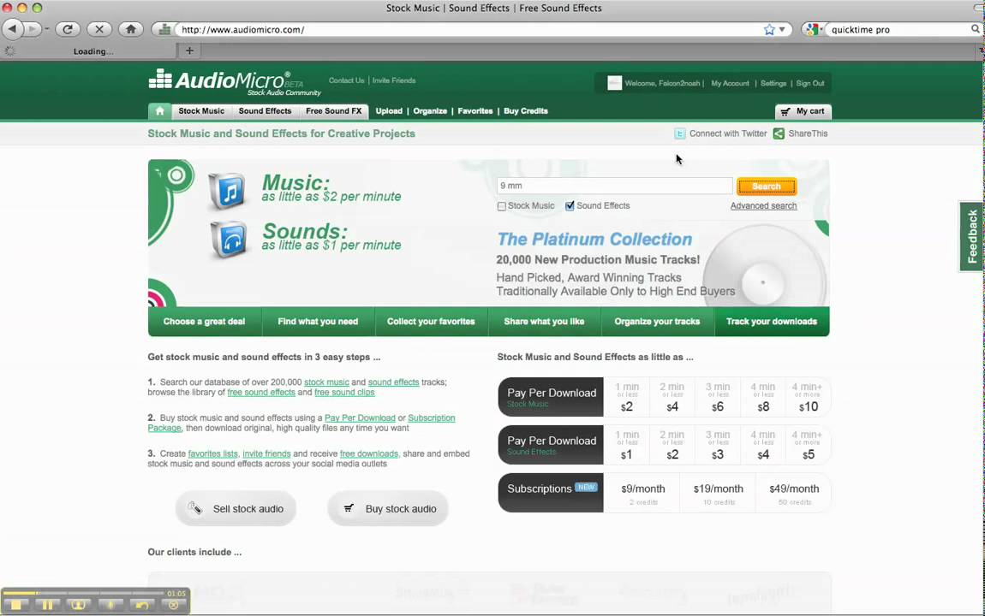985x616 pixels.
Task: Reload the page with refresh icon
Action: [68, 29]
